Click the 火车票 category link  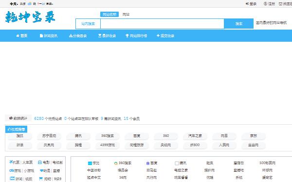tap(27, 163)
